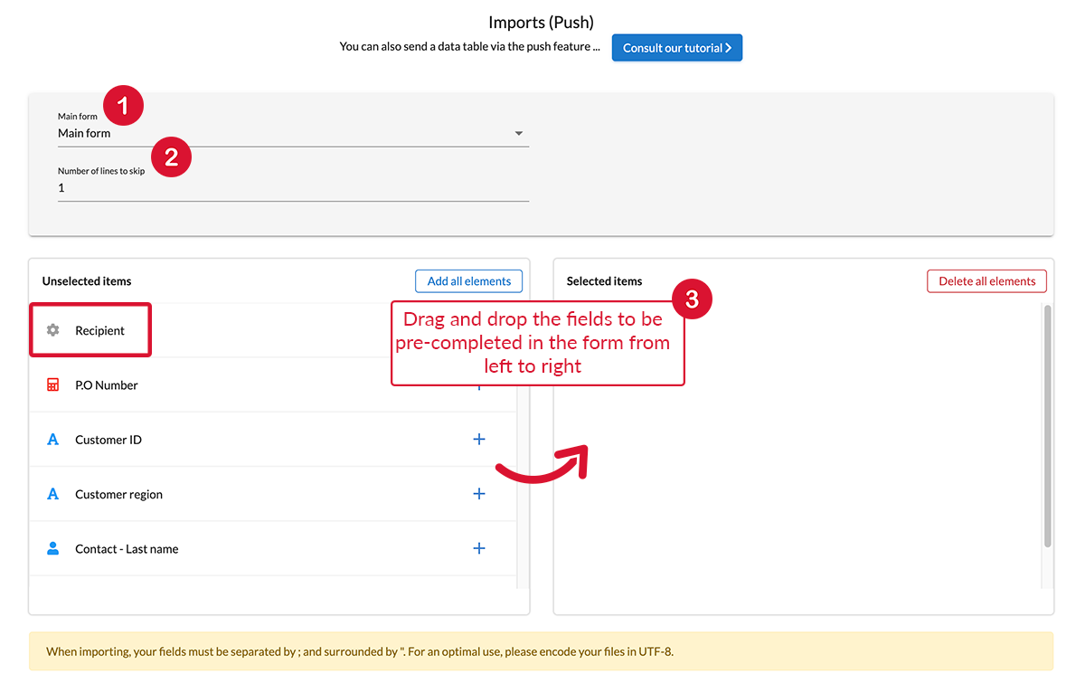
Task: Click the calculator icon for P.O Number
Action: (52, 385)
